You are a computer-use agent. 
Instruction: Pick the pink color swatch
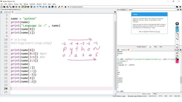177,62
